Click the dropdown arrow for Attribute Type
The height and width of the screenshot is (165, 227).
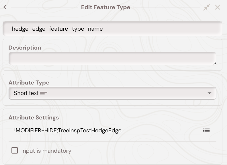click(209, 93)
